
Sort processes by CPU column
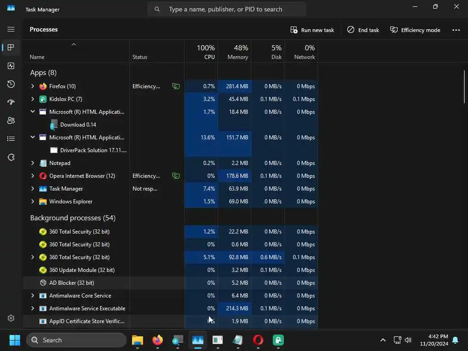pos(201,52)
